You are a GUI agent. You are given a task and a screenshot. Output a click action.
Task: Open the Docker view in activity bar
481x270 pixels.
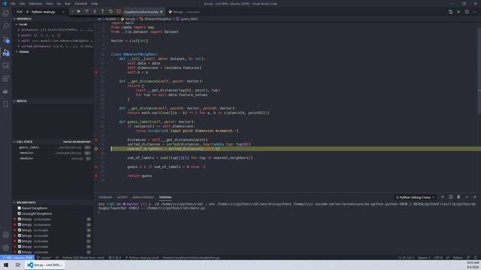pyautogui.click(x=6, y=91)
